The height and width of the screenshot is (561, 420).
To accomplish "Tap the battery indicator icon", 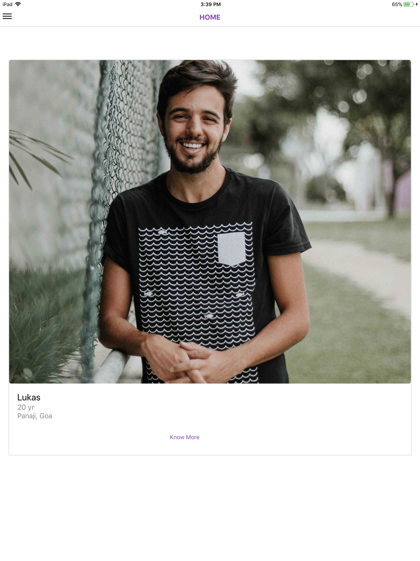I will pos(409,4).
